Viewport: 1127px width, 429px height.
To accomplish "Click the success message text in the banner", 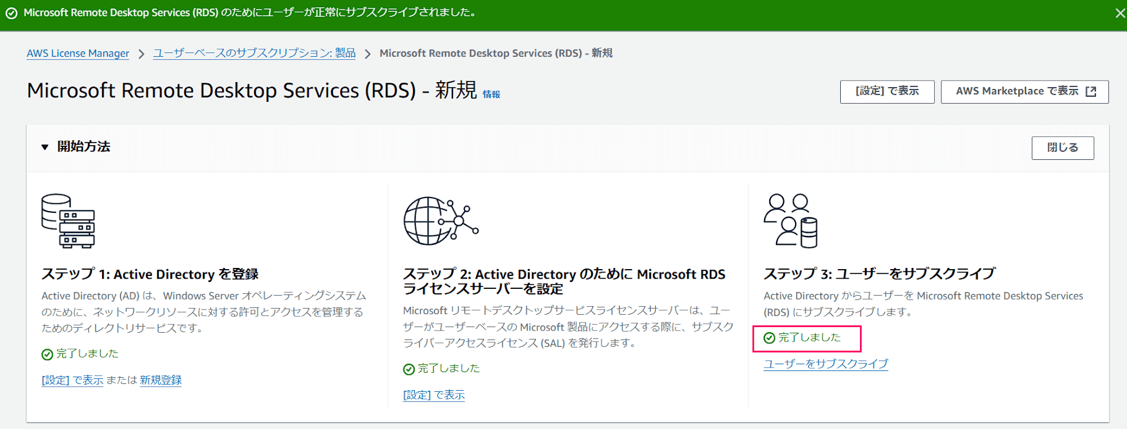I will click(x=250, y=12).
